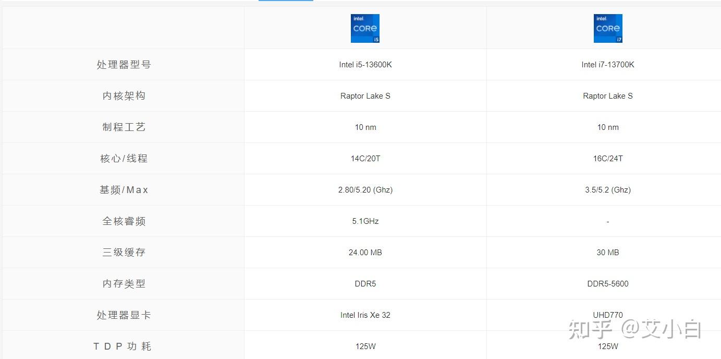Screen dimensions: 721x359
Task: Click the Intel Core i5 logo
Action: pyautogui.click(x=365, y=28)
